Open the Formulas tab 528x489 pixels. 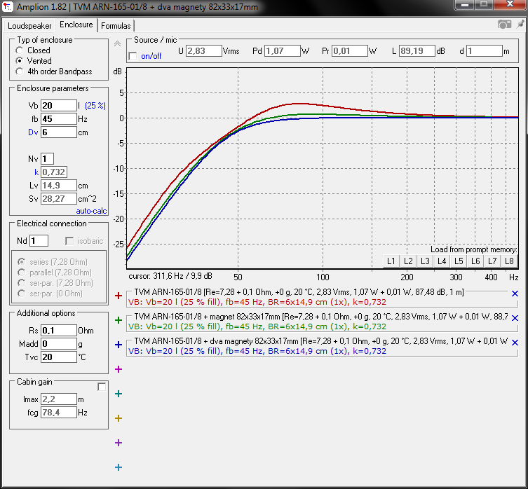pyautogui.click(x=116, y=26)
